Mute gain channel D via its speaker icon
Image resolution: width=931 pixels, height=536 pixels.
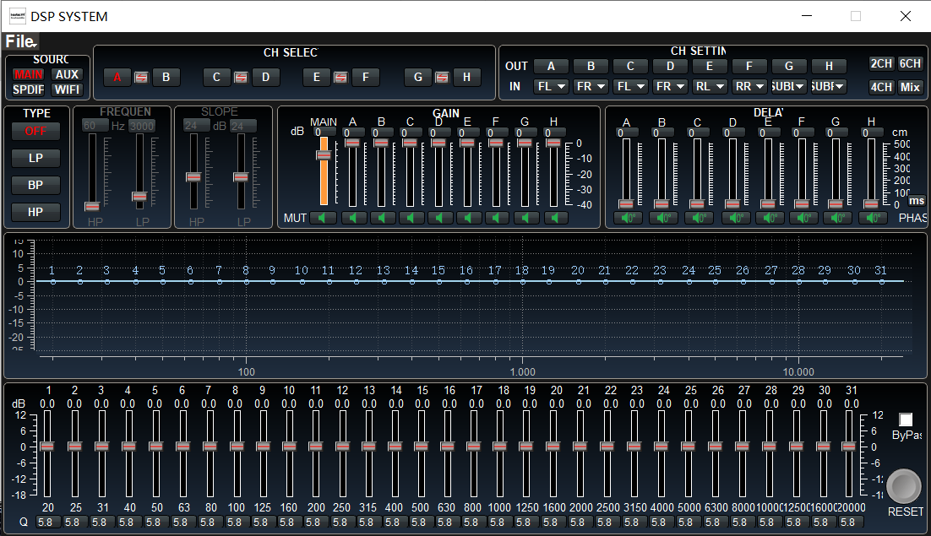coord(439,218)
